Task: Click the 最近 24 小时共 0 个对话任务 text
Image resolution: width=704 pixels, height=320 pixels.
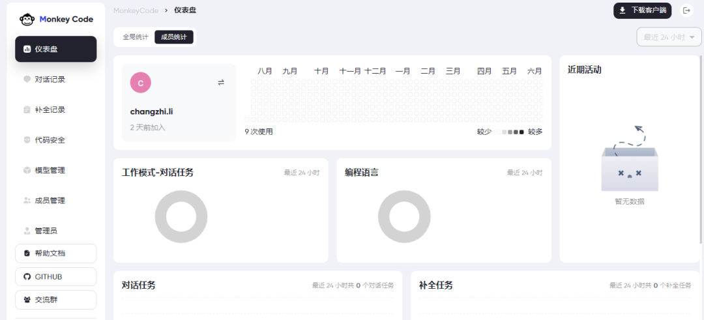Action: tap(353, 285)
